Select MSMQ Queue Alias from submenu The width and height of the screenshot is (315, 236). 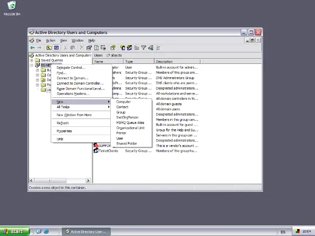[x=131, y=122]
